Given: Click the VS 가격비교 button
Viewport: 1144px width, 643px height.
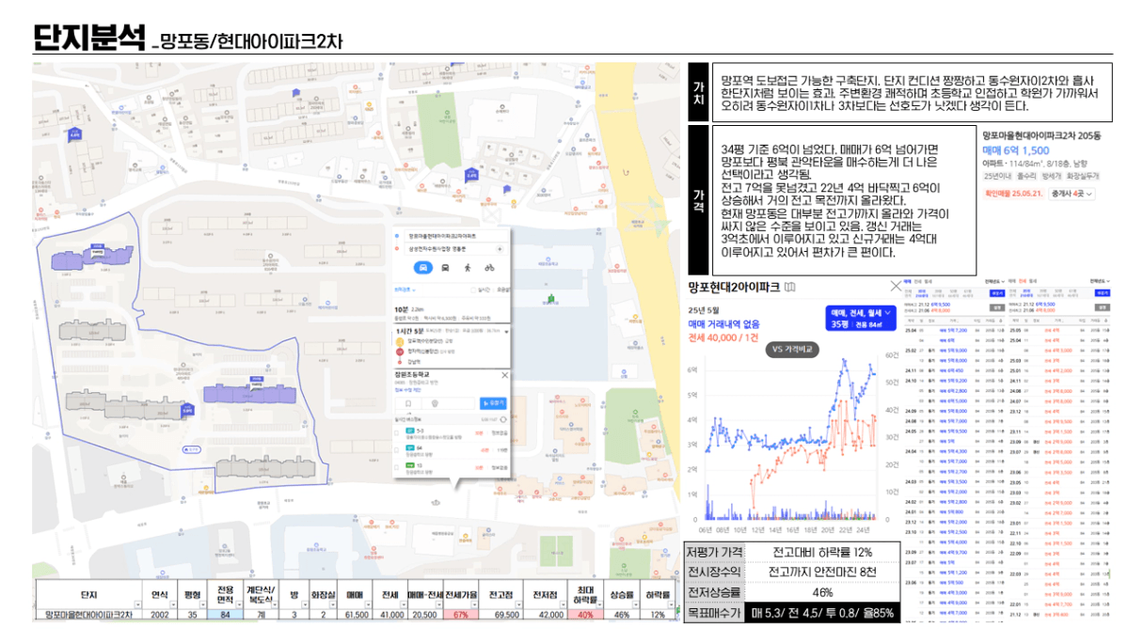Looking at the screenshot, I should [x=792, y=350].
